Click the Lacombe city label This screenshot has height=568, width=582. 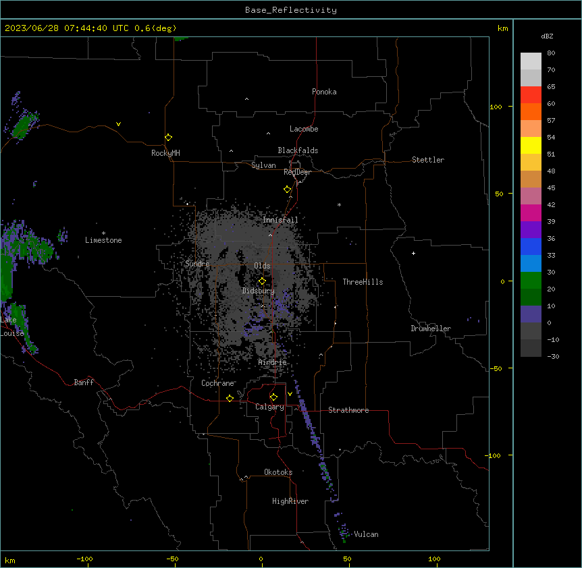(304, 129)
